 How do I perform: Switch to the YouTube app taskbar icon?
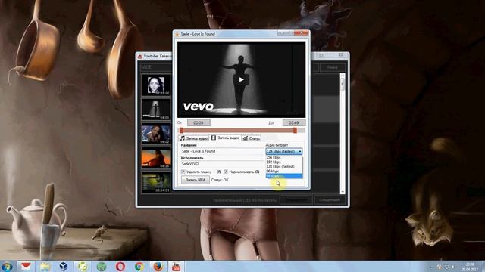pos(177,267)
